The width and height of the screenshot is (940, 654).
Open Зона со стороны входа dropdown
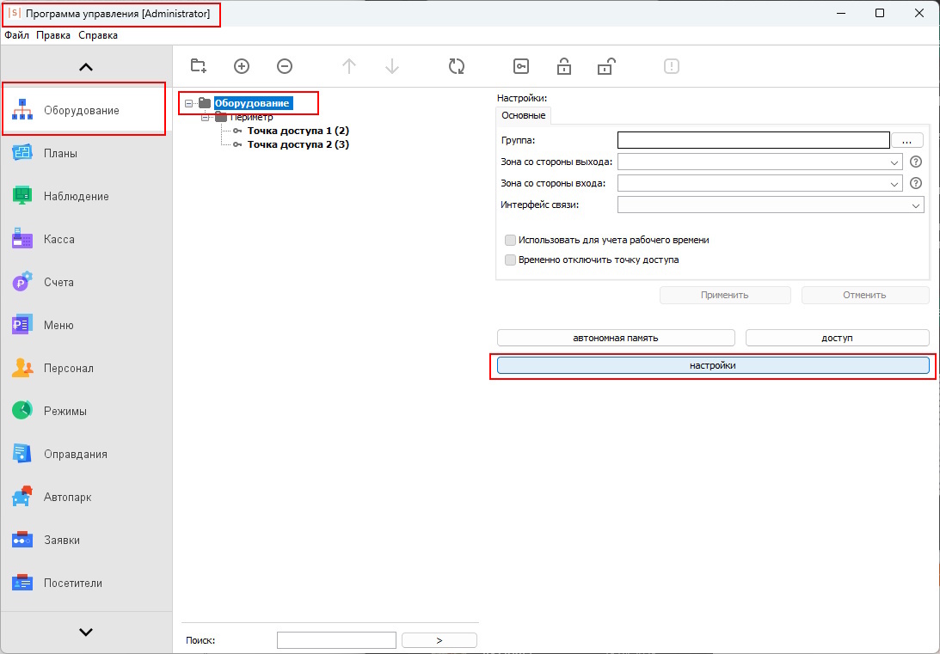759,183
